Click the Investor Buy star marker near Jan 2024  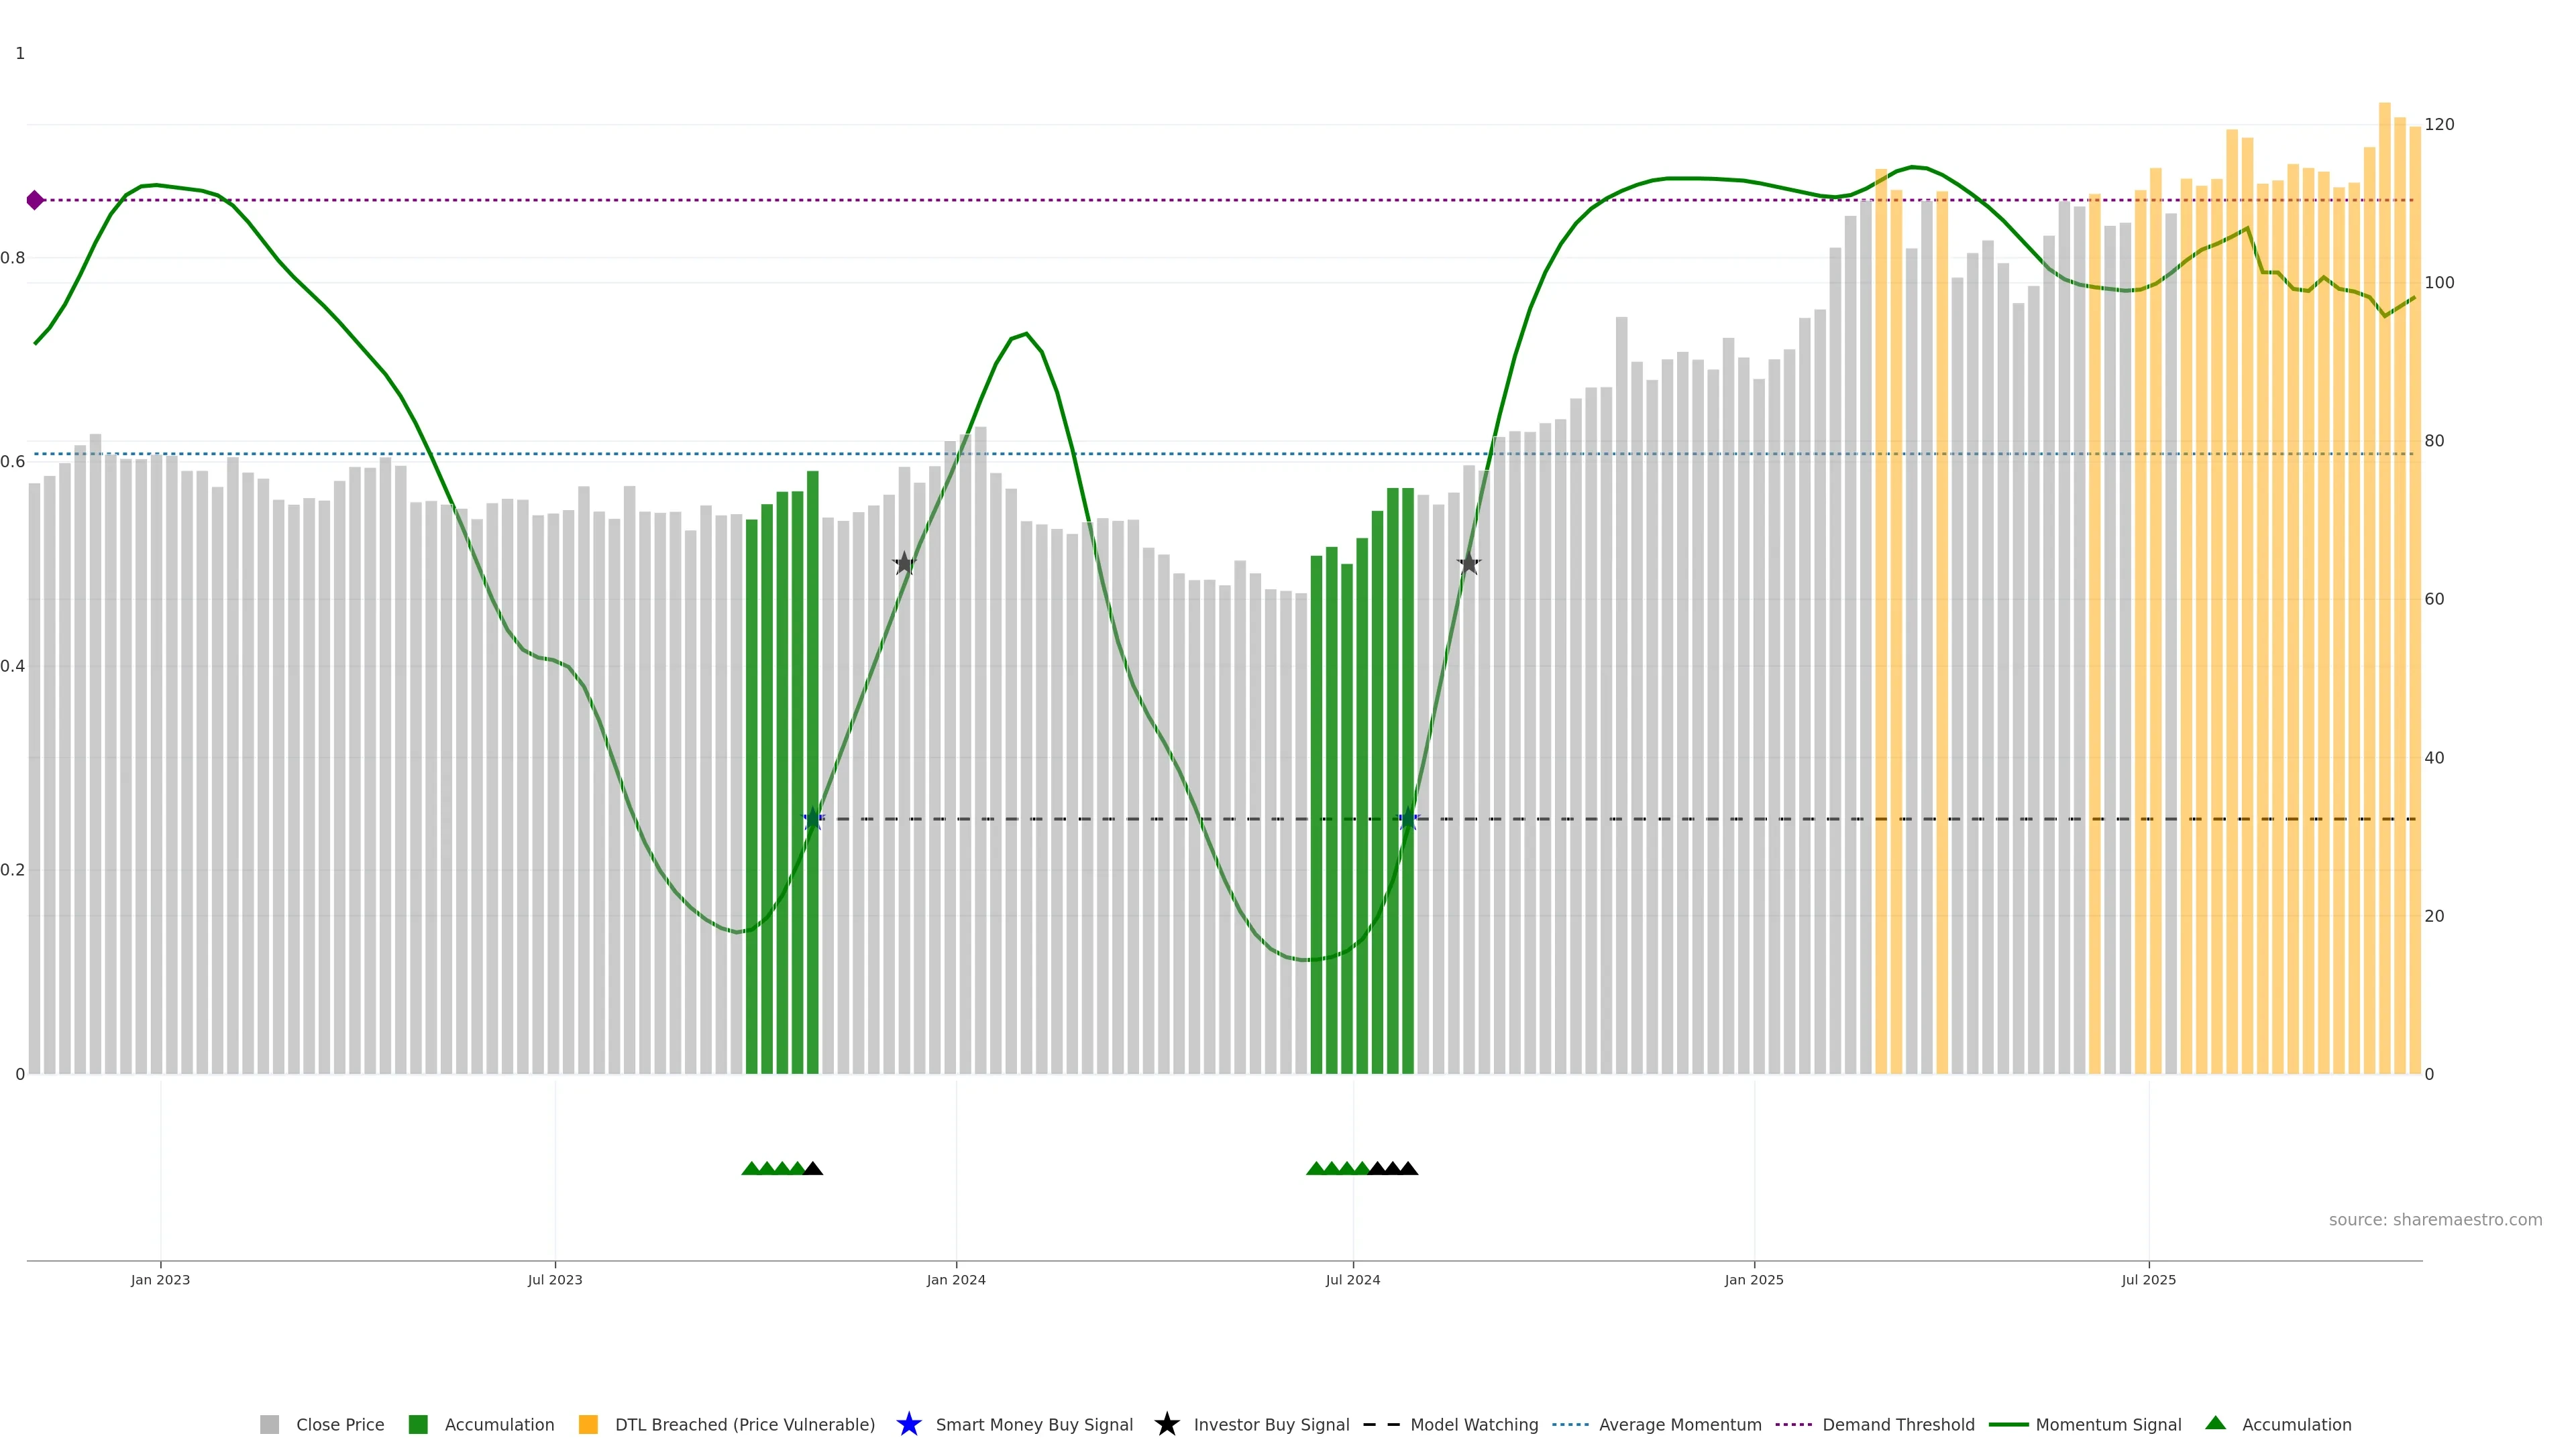tap(904, 564)
